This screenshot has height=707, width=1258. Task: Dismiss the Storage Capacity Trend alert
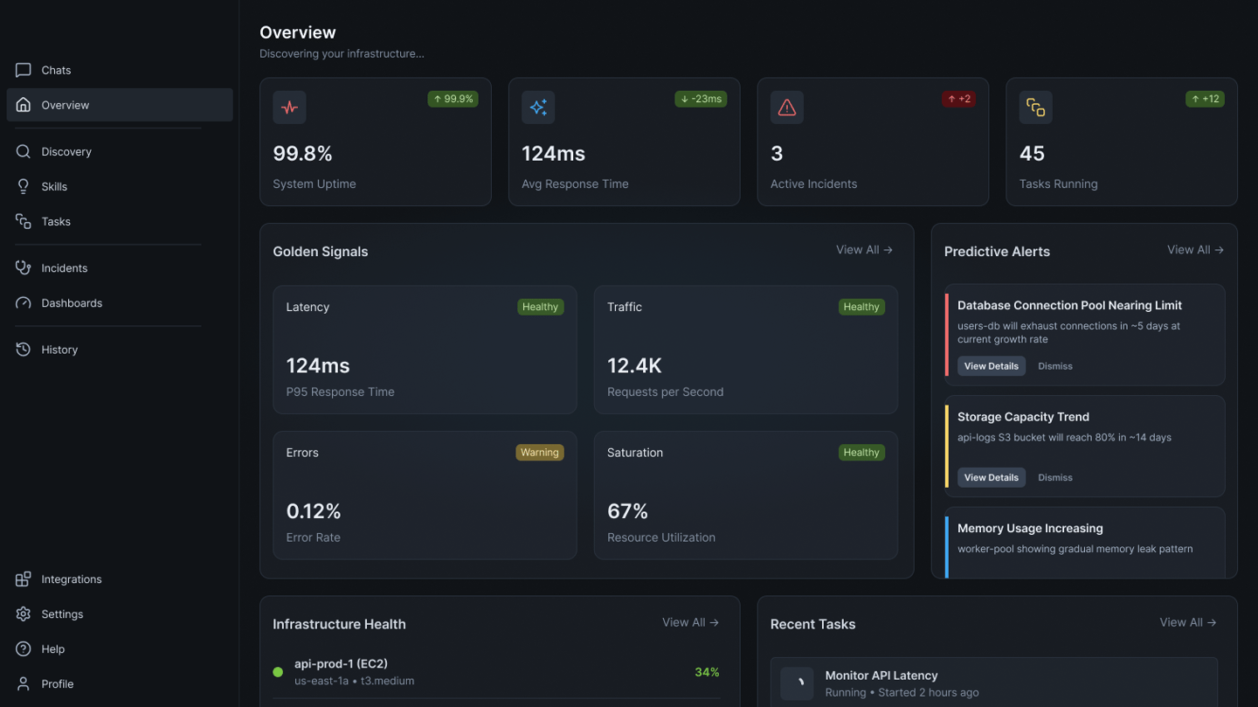coord(1054,478)
